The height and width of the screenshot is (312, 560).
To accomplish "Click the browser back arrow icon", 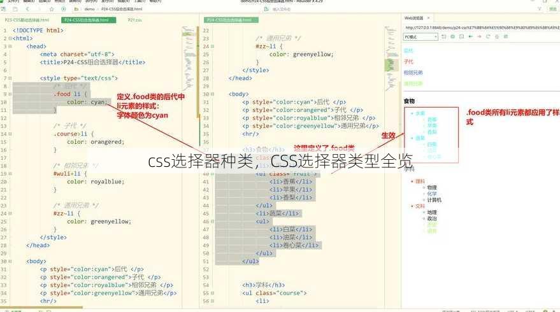I will pos(471,36).
